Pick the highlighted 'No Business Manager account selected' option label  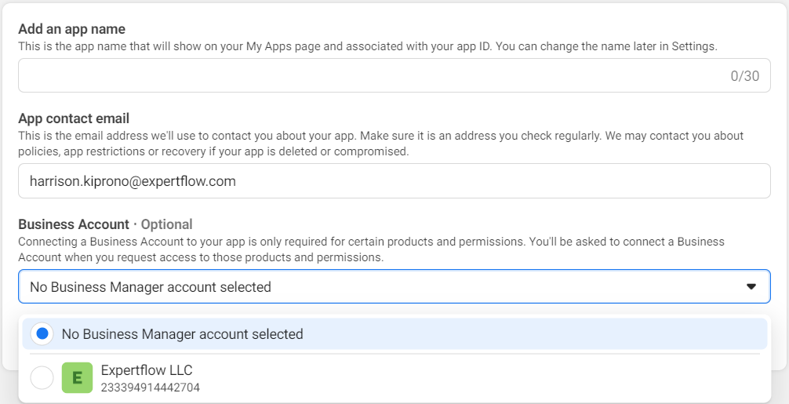[182, 334]
